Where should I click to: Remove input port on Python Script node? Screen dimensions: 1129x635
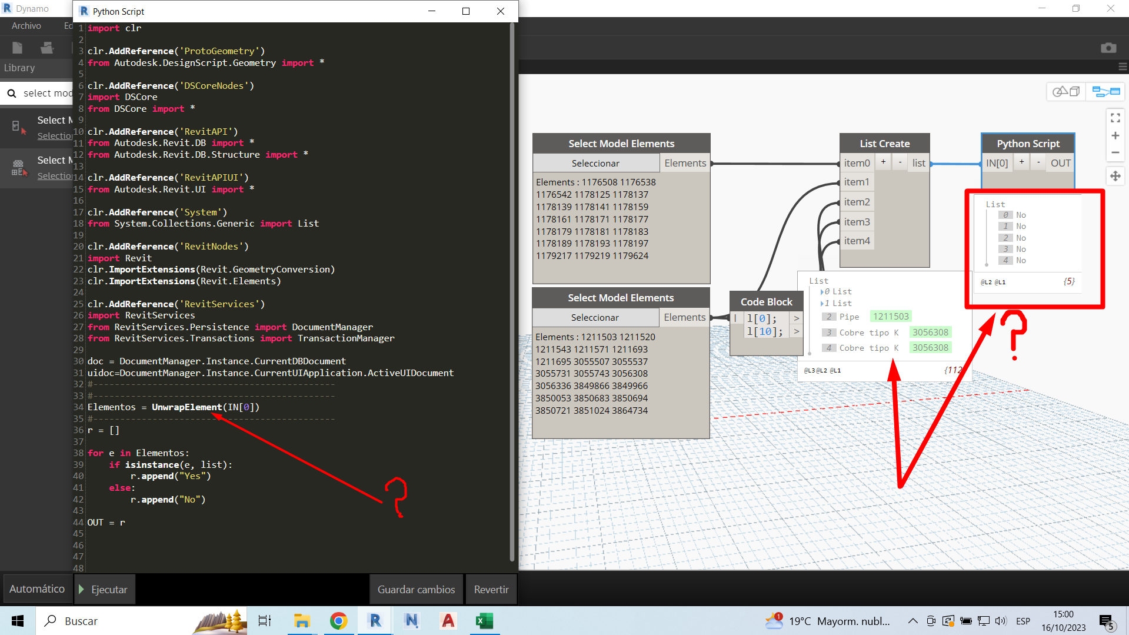[1038, 162]
